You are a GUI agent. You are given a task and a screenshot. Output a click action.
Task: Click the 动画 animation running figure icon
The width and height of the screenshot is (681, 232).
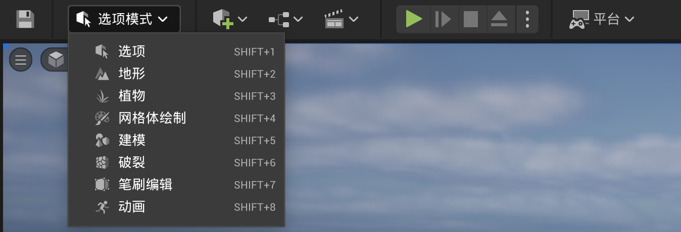click(x=102, y=207)
